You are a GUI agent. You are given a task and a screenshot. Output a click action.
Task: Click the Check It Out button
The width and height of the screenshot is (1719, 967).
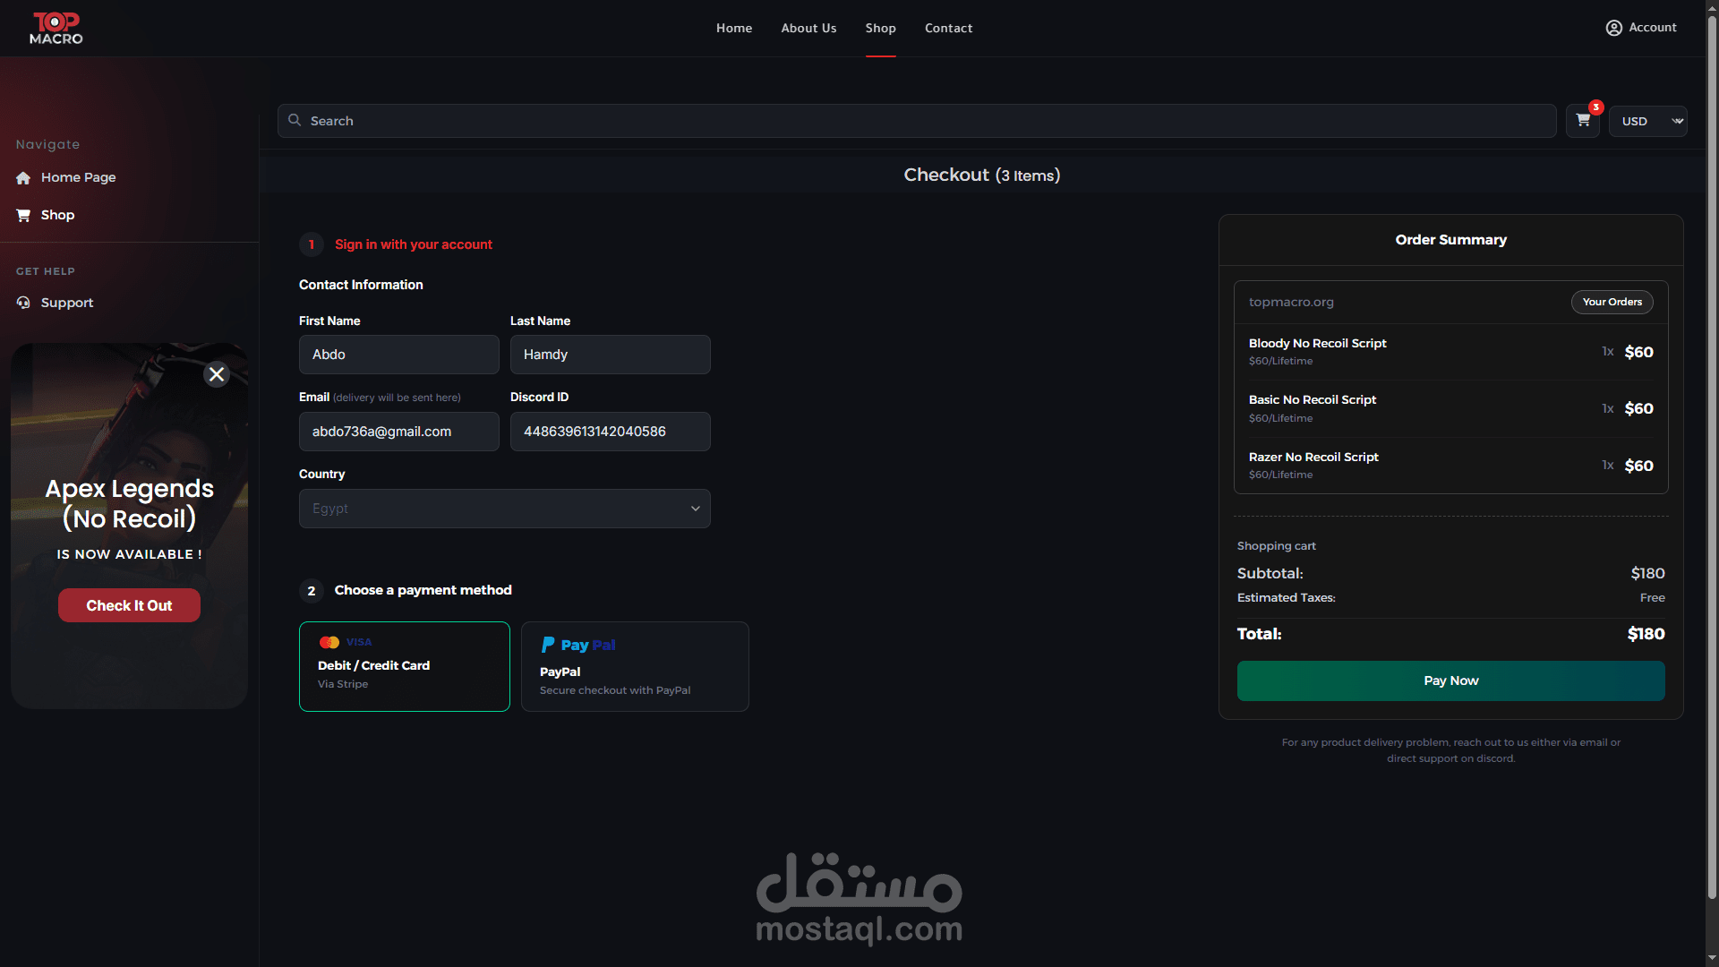[129, 605]
